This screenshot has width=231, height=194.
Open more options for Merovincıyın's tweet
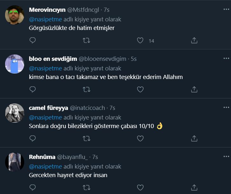point(226,9)
